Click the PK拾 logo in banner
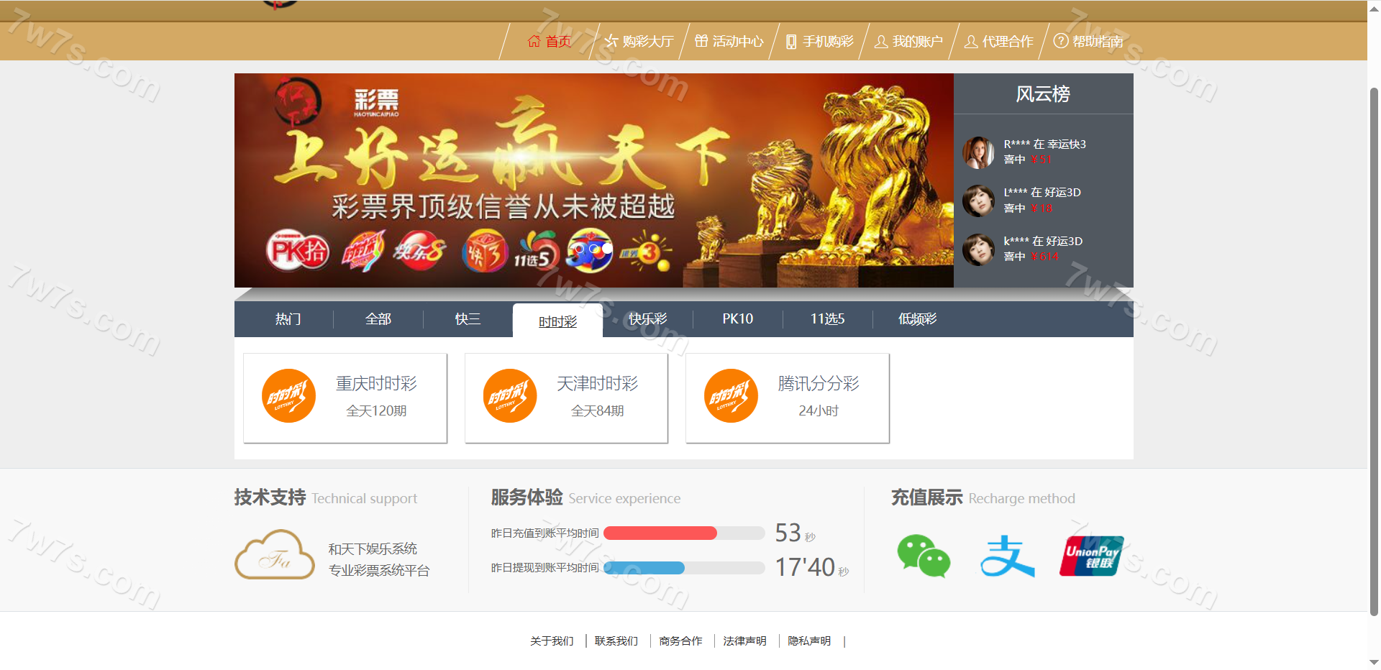The width and height of the screenshot is (1381, 670). click(x=297, y=251)
